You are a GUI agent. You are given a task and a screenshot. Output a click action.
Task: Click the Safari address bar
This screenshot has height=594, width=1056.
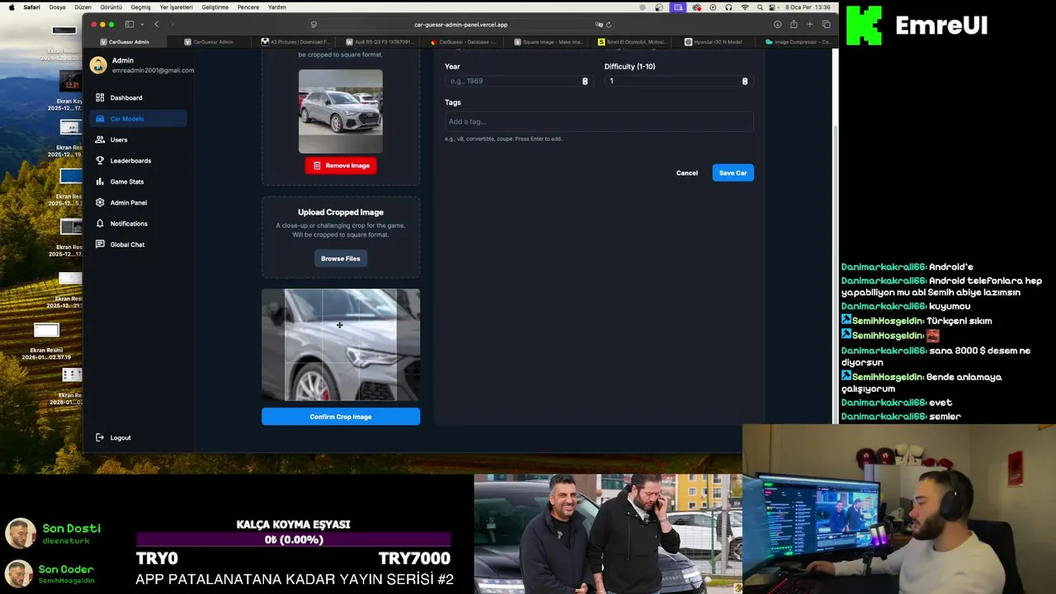(x=461, y=25)
